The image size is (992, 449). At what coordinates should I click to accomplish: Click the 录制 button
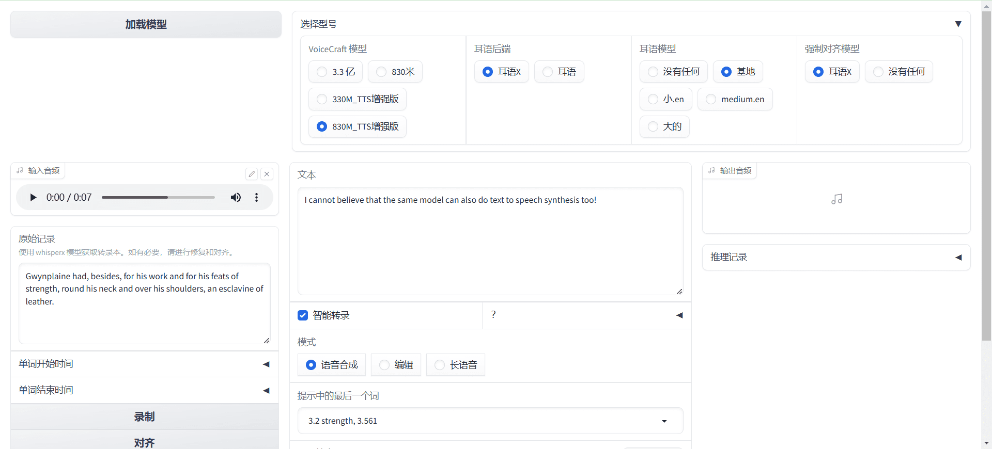(145, 416)
